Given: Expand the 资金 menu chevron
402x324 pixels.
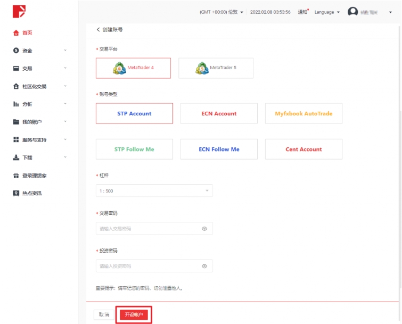Looking at the screenshot, I should pos(65,50).
